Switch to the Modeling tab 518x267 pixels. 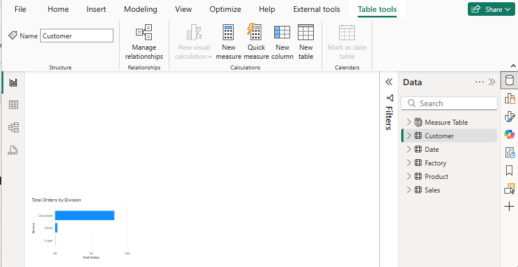point(141,9)
